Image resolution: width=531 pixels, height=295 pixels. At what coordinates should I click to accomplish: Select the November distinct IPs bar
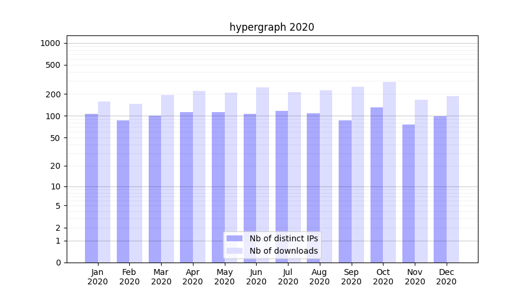pyautogui.click(x=409, y=194)
